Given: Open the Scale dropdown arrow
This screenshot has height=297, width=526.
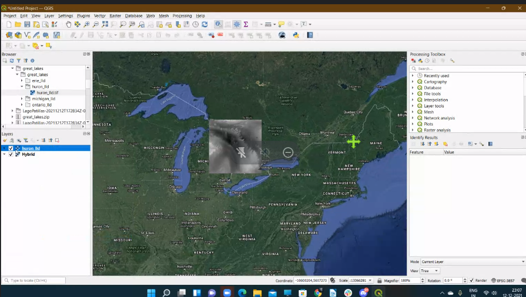Looking at the screenshot, I should pos(370,280).
